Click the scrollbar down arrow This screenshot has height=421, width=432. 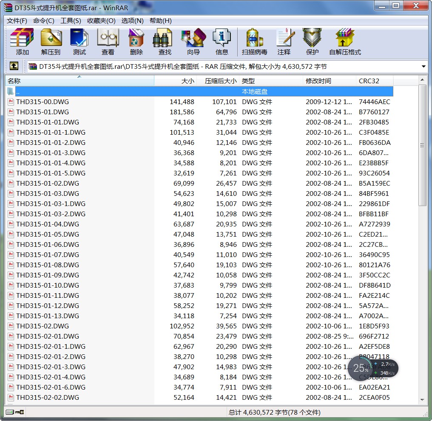pyautogui.click(x=422, y=399)
